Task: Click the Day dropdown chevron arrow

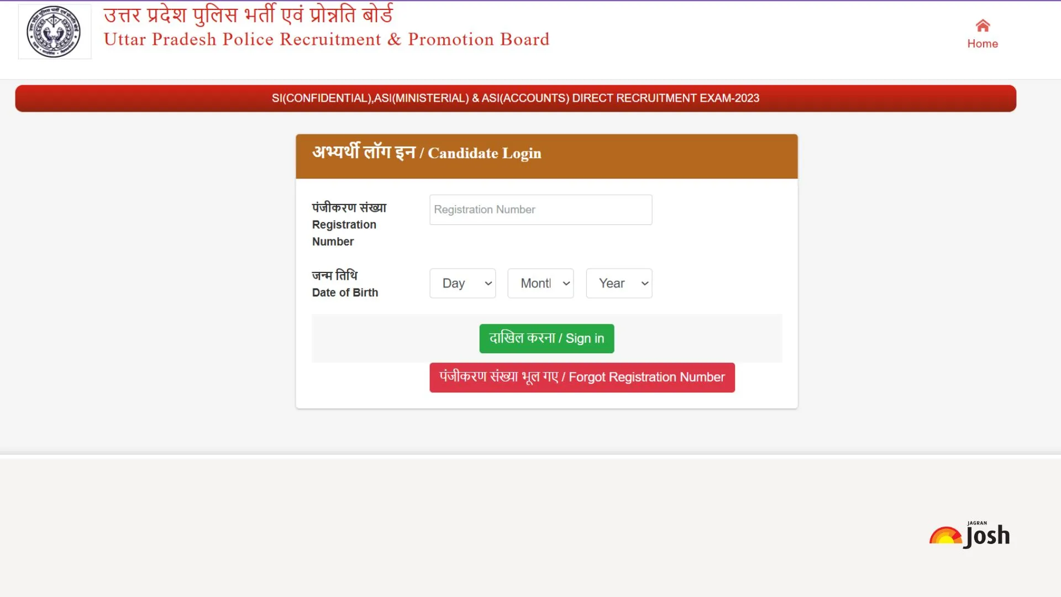Action: coord(488,284)
